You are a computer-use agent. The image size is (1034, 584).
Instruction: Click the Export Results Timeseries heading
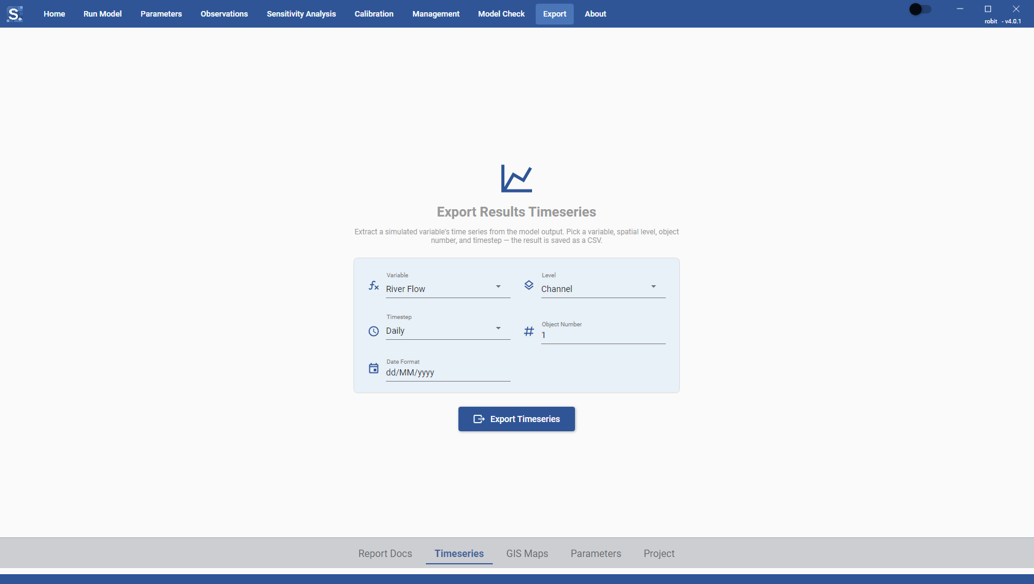tap(517, 212)
